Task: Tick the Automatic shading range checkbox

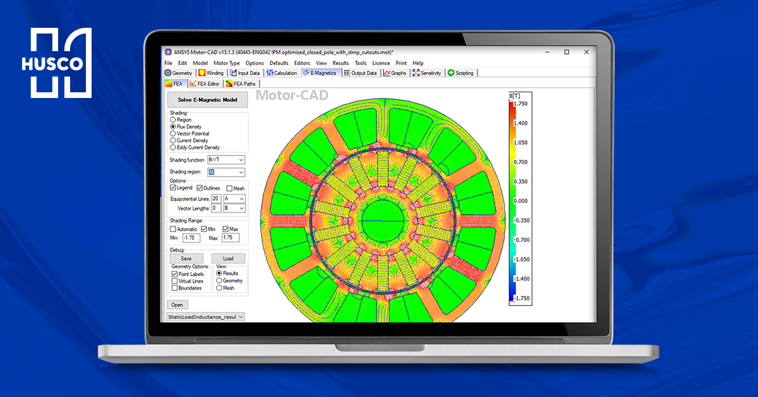Action: (x=173, y=229)
